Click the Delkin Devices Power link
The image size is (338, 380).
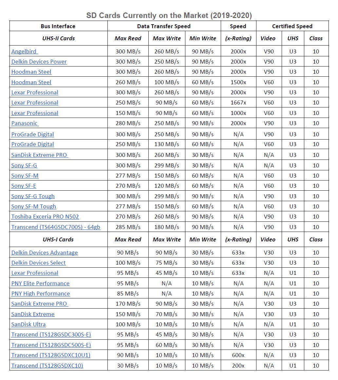pyautogui.click(x=39, y=62)
